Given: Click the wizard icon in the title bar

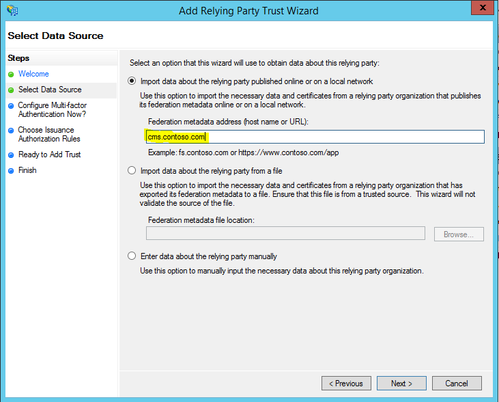Looking at the screenshot, I should (12, 10).
